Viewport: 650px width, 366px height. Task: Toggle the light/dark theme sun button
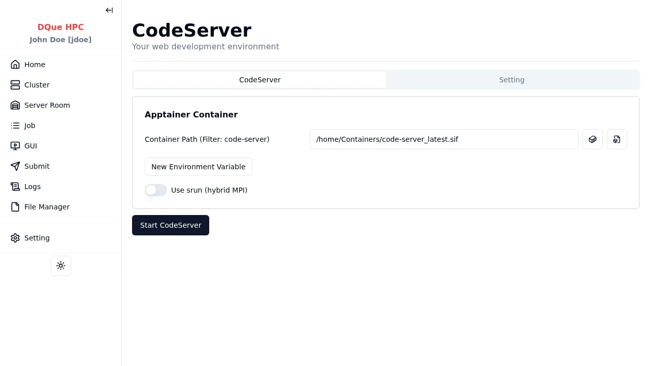61,266
